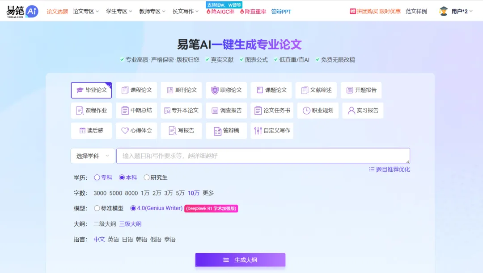The image size is (483, 273).
Task: Open the 用户*2 account dropdown
Action: (462, 11)
